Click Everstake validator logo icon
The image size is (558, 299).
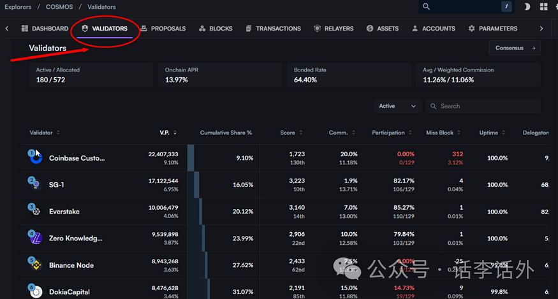36,211
